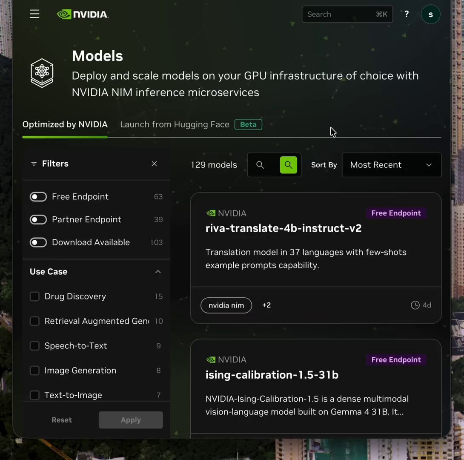
Task: Click the green search button
Action: (x=288, y=165)
